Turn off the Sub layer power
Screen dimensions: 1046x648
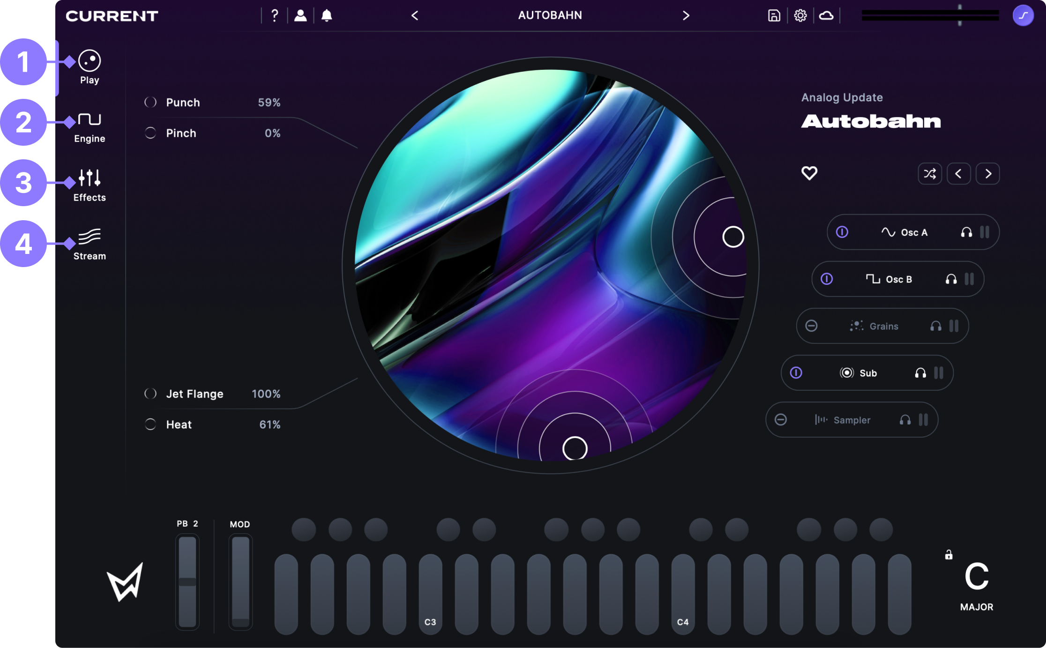coord(796,373)
